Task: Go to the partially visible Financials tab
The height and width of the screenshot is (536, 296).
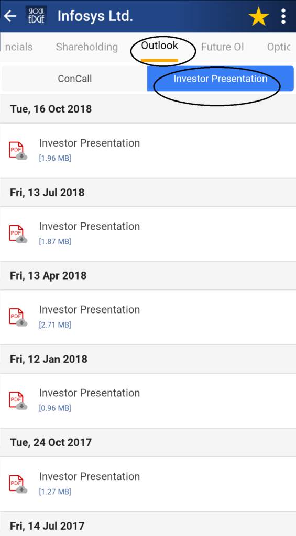Action: (x=19, y=47)
